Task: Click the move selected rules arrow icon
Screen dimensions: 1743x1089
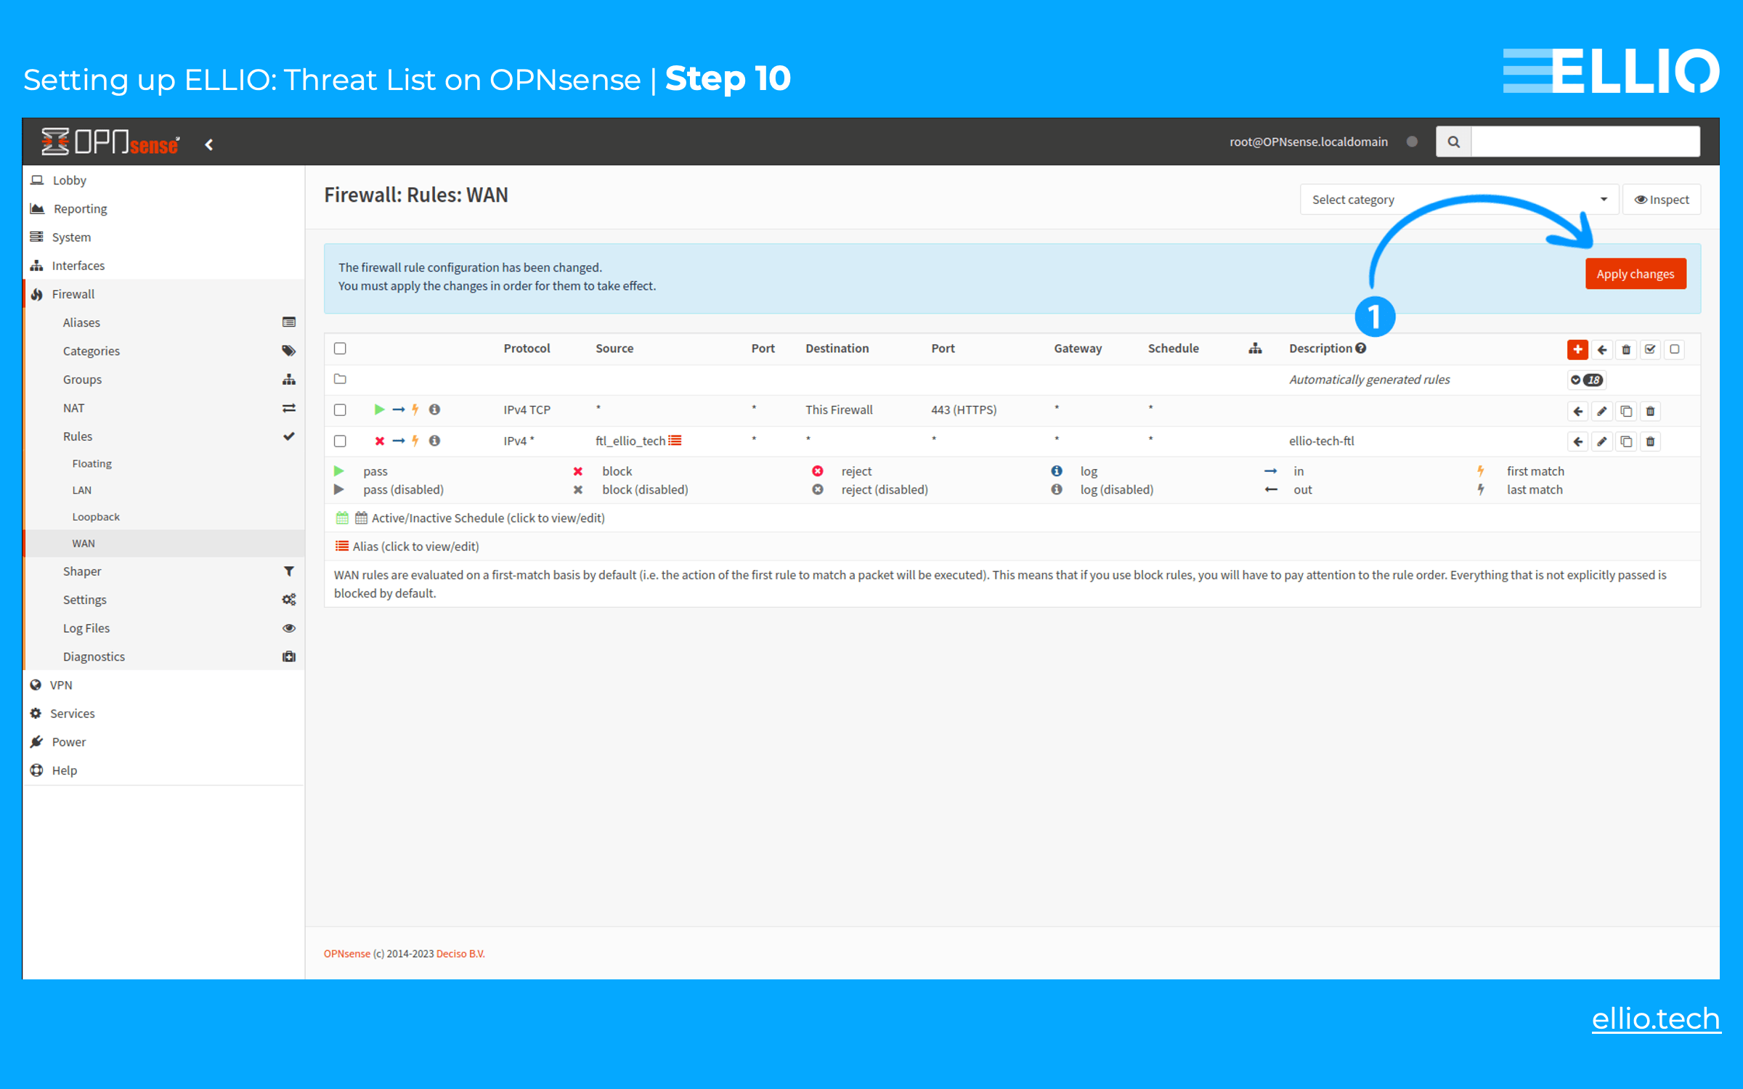Action: tap(1602, 349)
